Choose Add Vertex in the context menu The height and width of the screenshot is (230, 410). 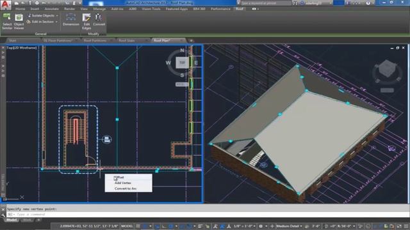pos(128,183)
